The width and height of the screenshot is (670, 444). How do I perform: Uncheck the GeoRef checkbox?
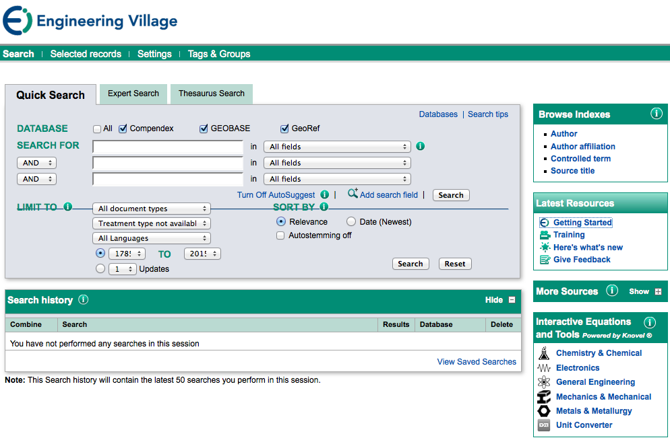[x=284, y=128]
